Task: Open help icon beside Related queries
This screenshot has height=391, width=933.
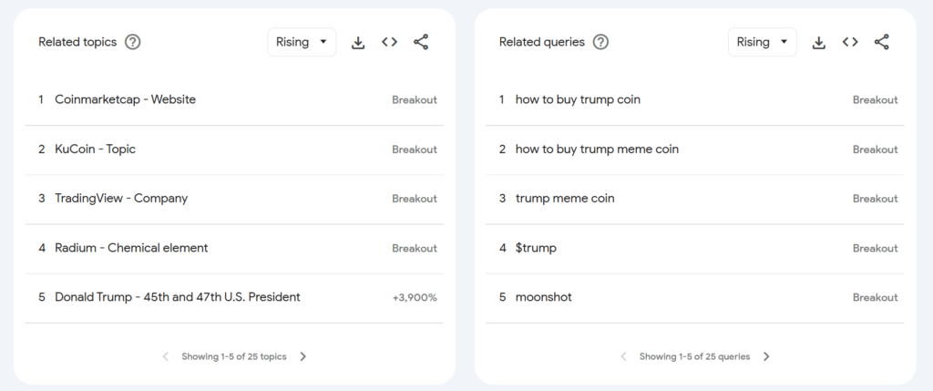Action: [x=600, y=42]
